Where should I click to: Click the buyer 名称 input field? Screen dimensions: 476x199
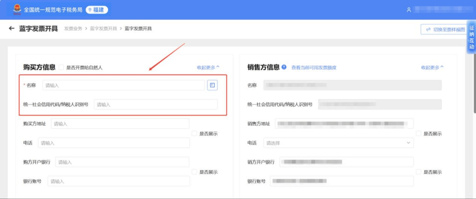tap(123, 85)
